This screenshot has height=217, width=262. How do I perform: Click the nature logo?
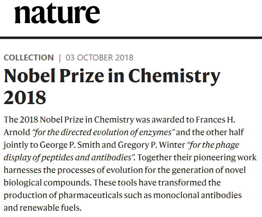57,13
